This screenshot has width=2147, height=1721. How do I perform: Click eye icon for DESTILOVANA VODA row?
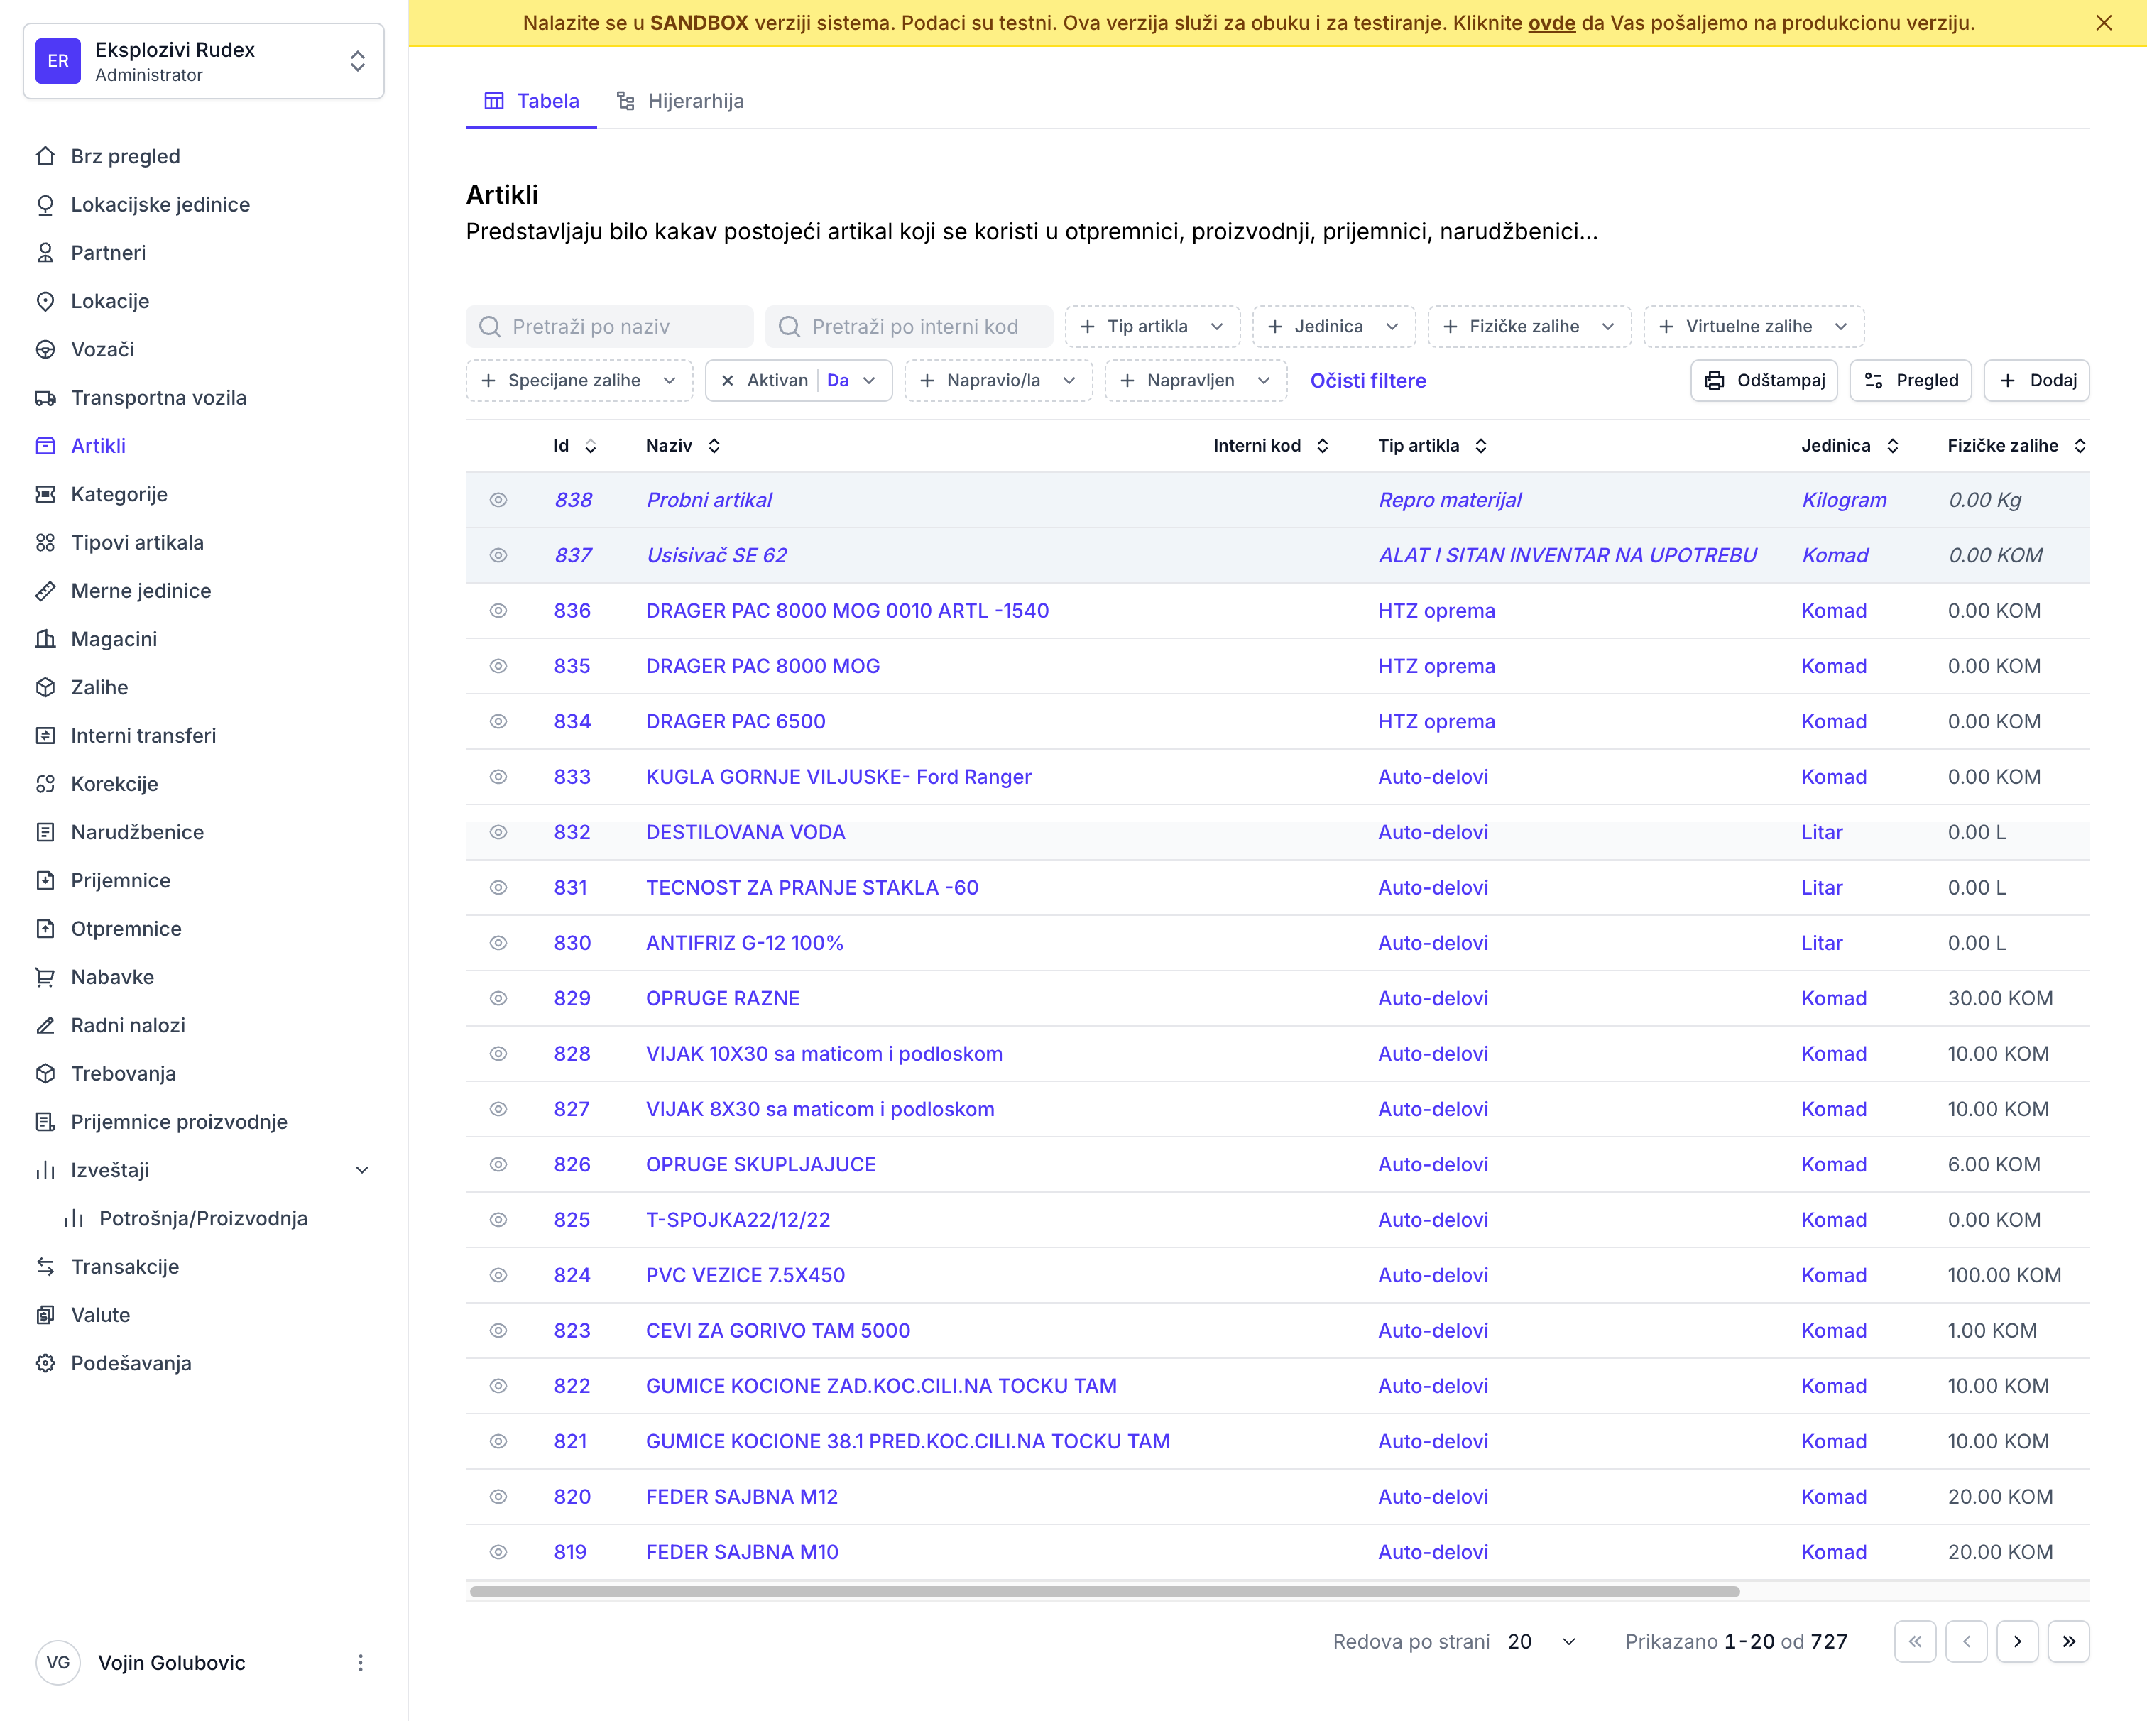pyautogui.click(x=498, y=831)
